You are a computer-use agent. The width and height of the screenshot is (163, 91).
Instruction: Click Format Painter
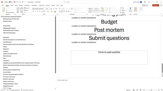(10, 12)
